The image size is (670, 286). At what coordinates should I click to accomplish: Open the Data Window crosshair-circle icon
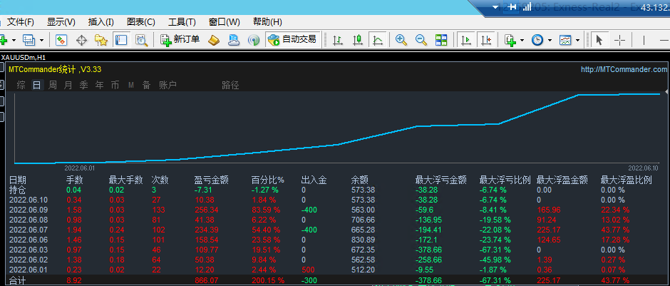(81, 40)
